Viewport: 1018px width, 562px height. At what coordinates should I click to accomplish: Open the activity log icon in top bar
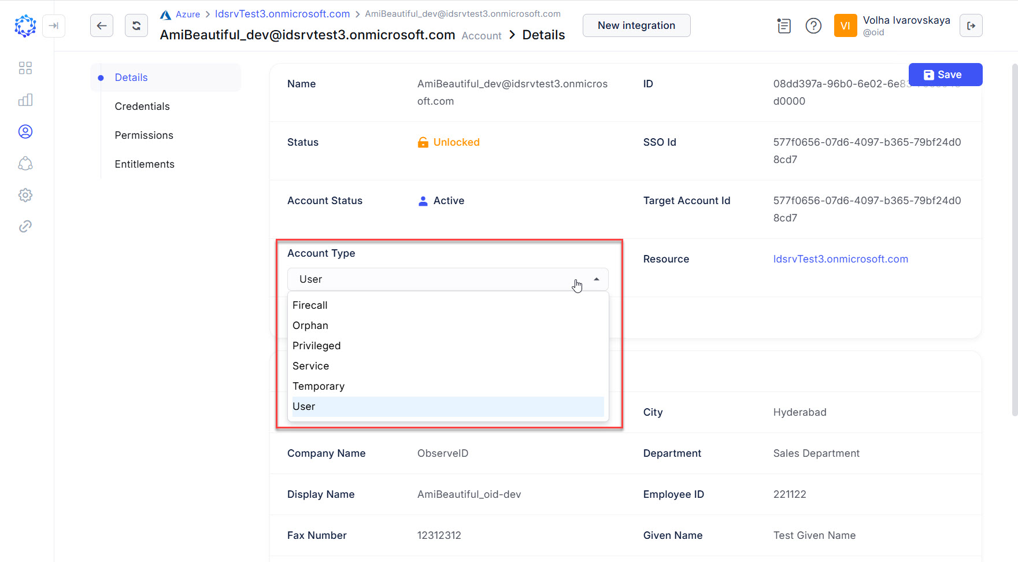(x=784, y=25)
